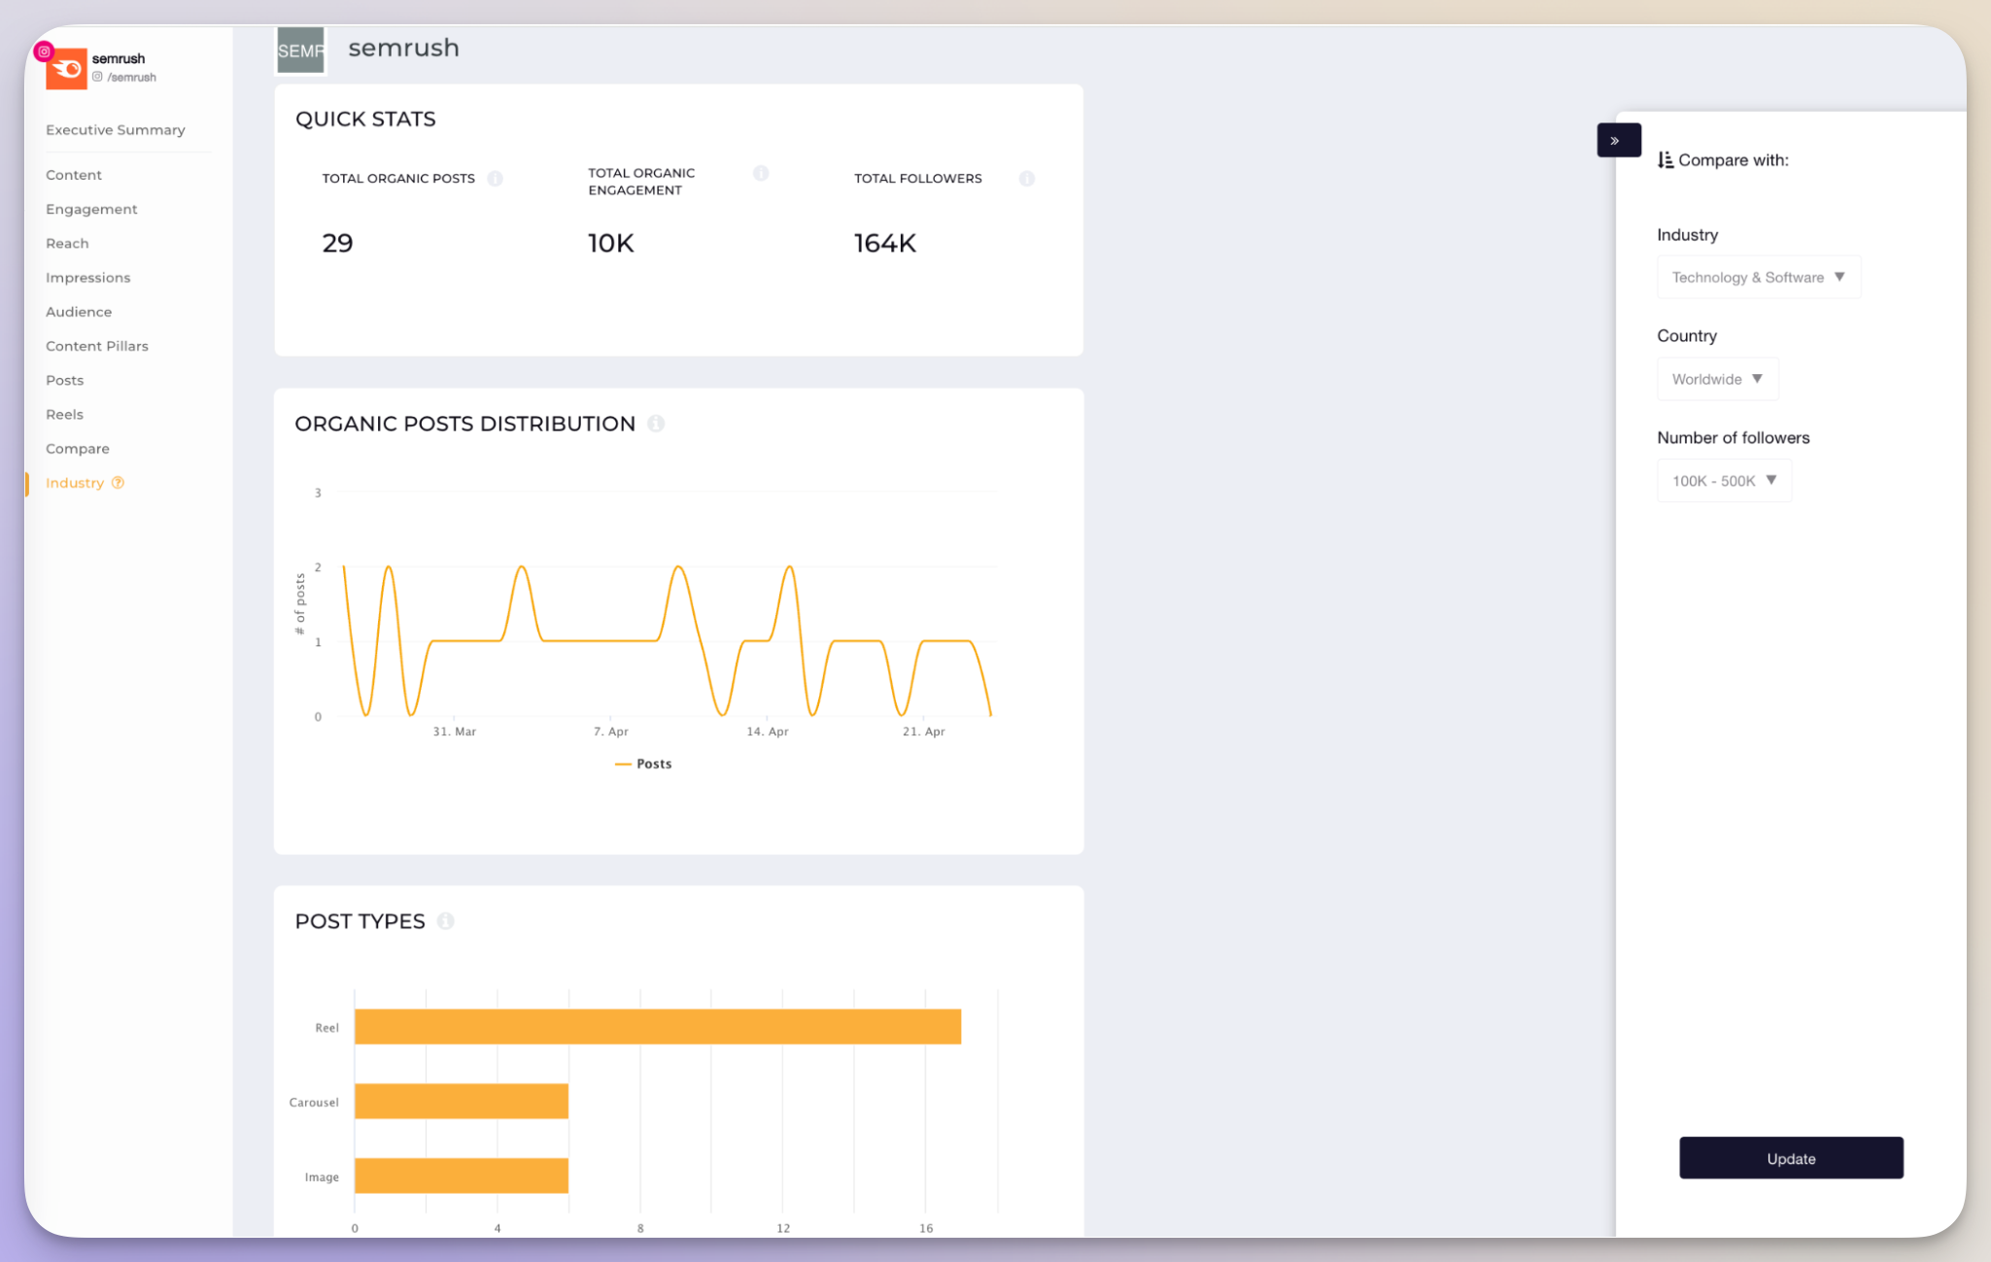
Task: Toggle the Posts legend in distribution chart
Action: pos(644,764)
